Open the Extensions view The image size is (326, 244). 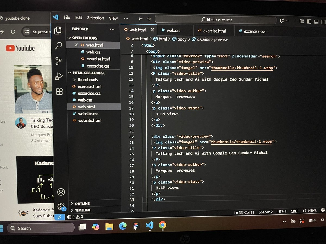click(59, 91)
